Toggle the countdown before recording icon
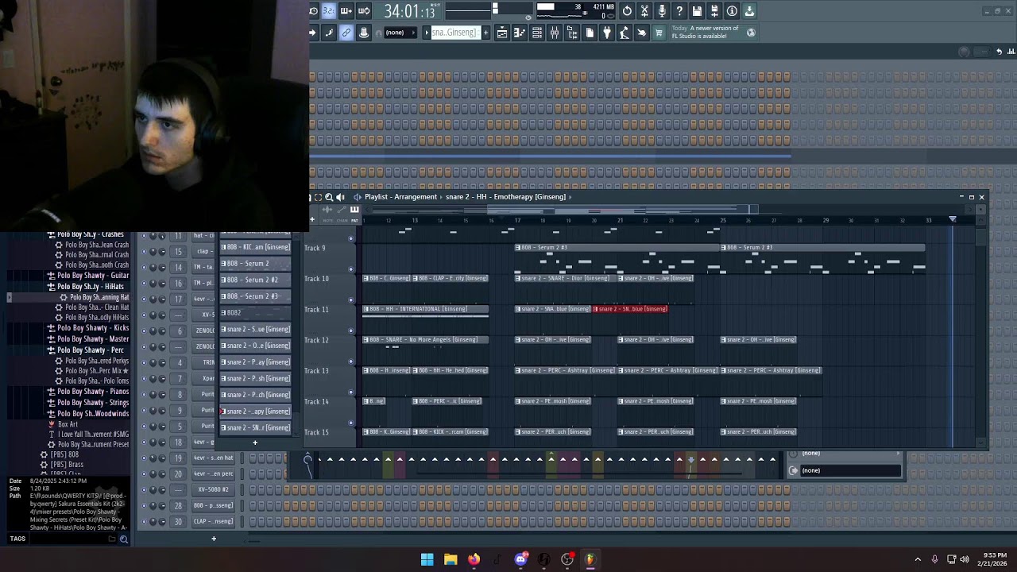Image resolution: width=1017 pixels, height=572 pixels. [329, 11]
